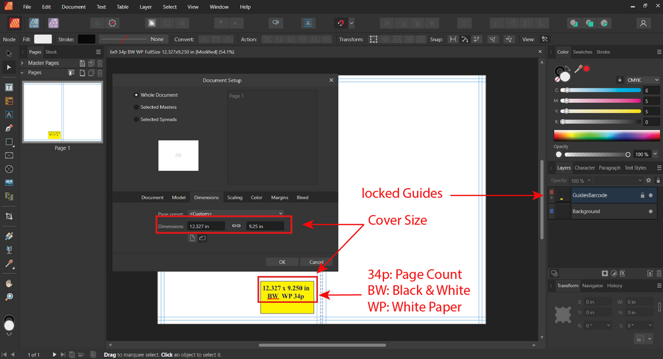Select the Whole Document radio button
663x359 pixels.
136,95
